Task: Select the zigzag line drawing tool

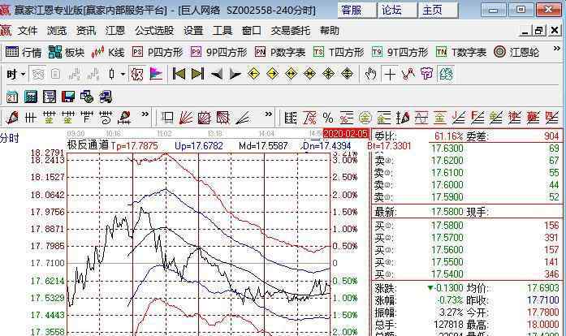Action: pos(408,75)
